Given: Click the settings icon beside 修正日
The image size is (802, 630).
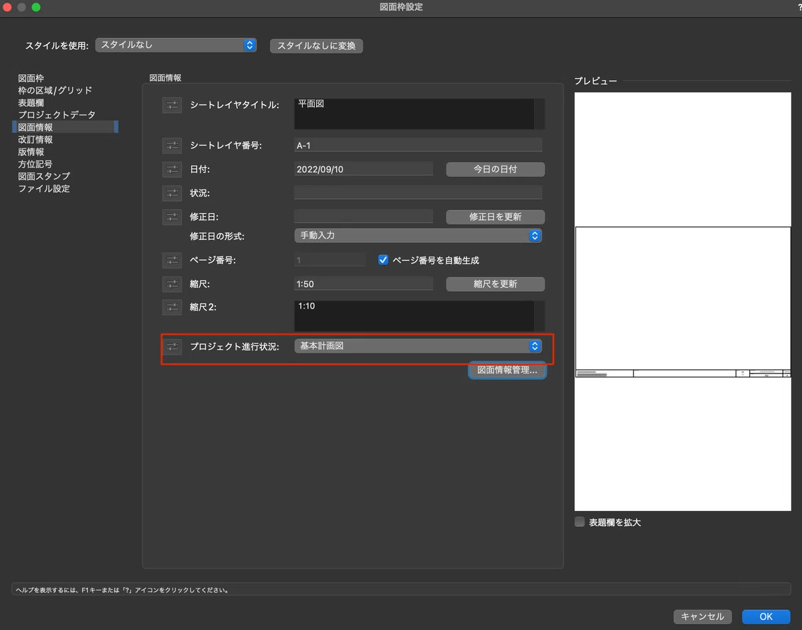Looking at the screenshot, I should point(172,217).
